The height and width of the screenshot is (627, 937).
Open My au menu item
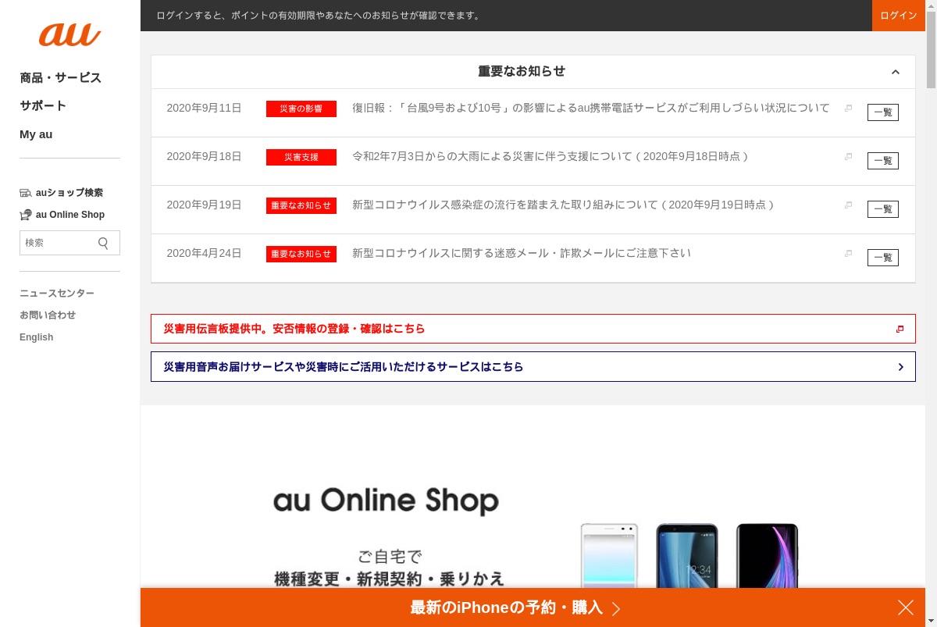pos(36,134)
